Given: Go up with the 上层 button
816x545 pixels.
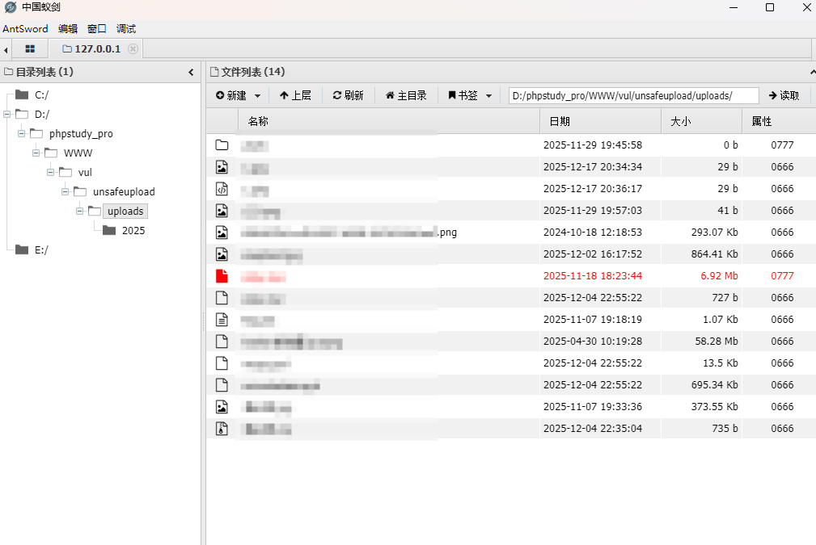Looking at the screenshot, I should [296, 95].
